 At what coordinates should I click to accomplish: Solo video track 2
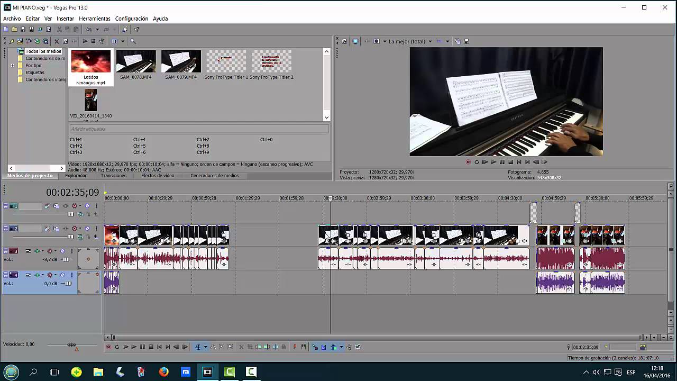click(x=96, y=229)
